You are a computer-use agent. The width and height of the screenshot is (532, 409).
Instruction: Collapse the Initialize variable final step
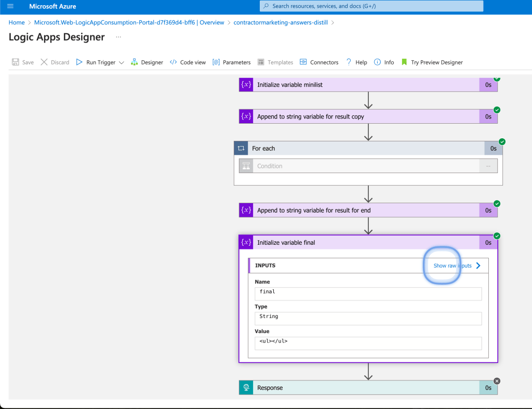(x=368, y=242)
